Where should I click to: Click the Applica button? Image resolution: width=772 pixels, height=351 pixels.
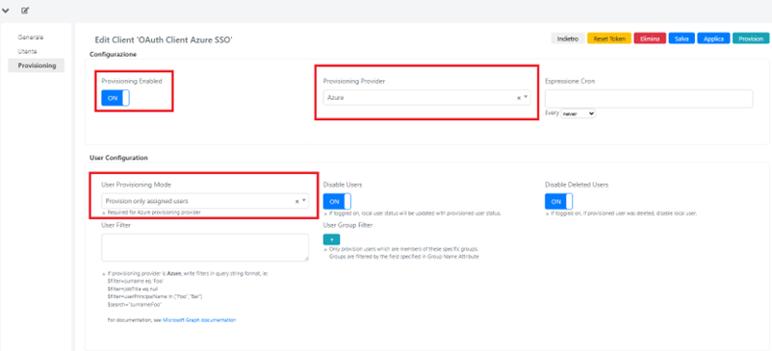(713, 38)
